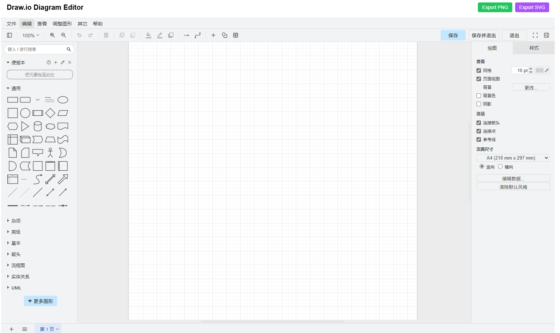Click the 清除默认风格 button

click(513, 186)
